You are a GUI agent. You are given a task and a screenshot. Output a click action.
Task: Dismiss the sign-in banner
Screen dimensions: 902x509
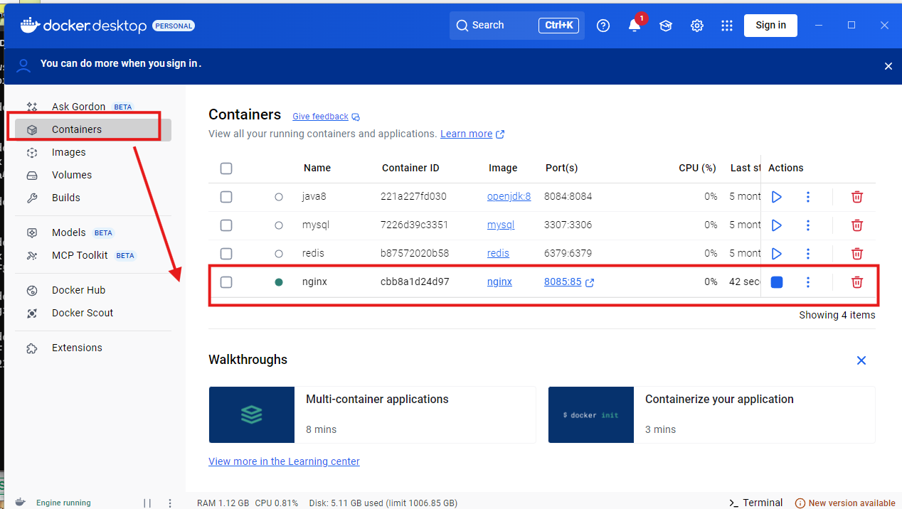coord(888,66)
